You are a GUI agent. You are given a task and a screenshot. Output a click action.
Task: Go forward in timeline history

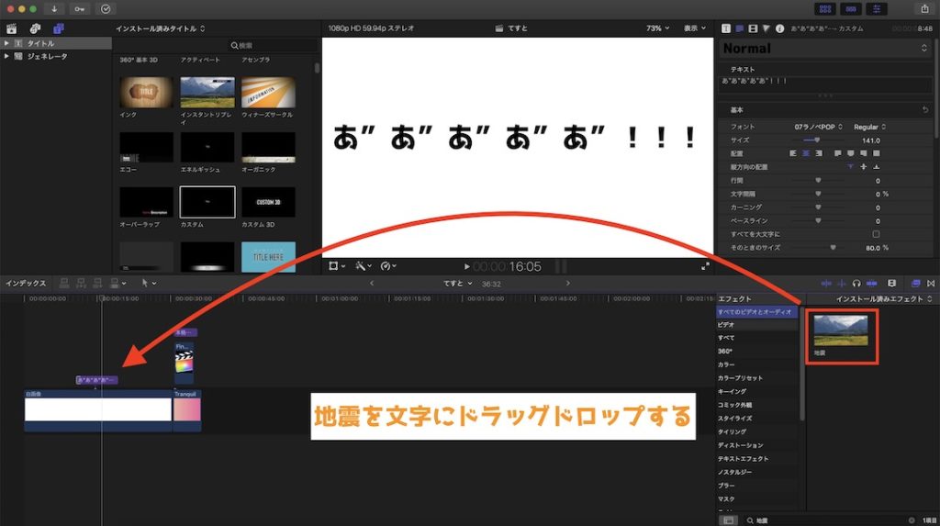[x=567, y=283]
